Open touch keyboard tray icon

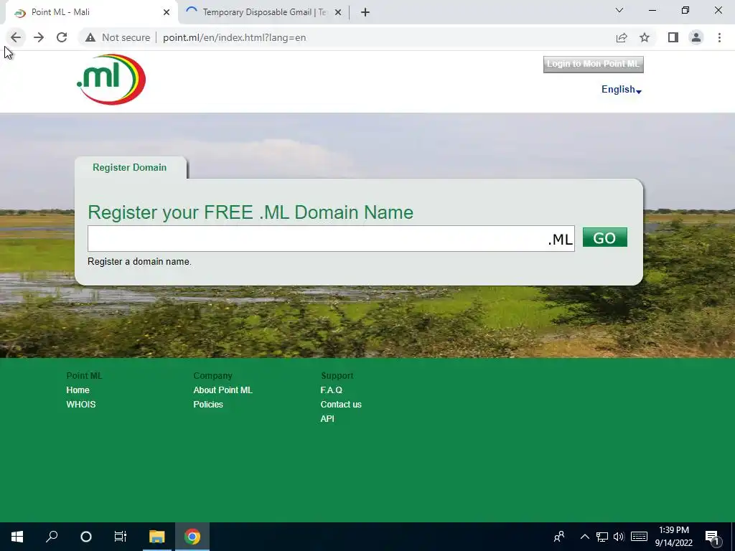point(639,537)
